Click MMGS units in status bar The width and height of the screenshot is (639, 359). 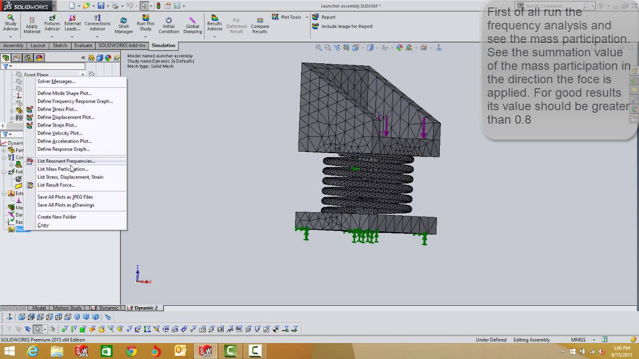pos(578,340)
